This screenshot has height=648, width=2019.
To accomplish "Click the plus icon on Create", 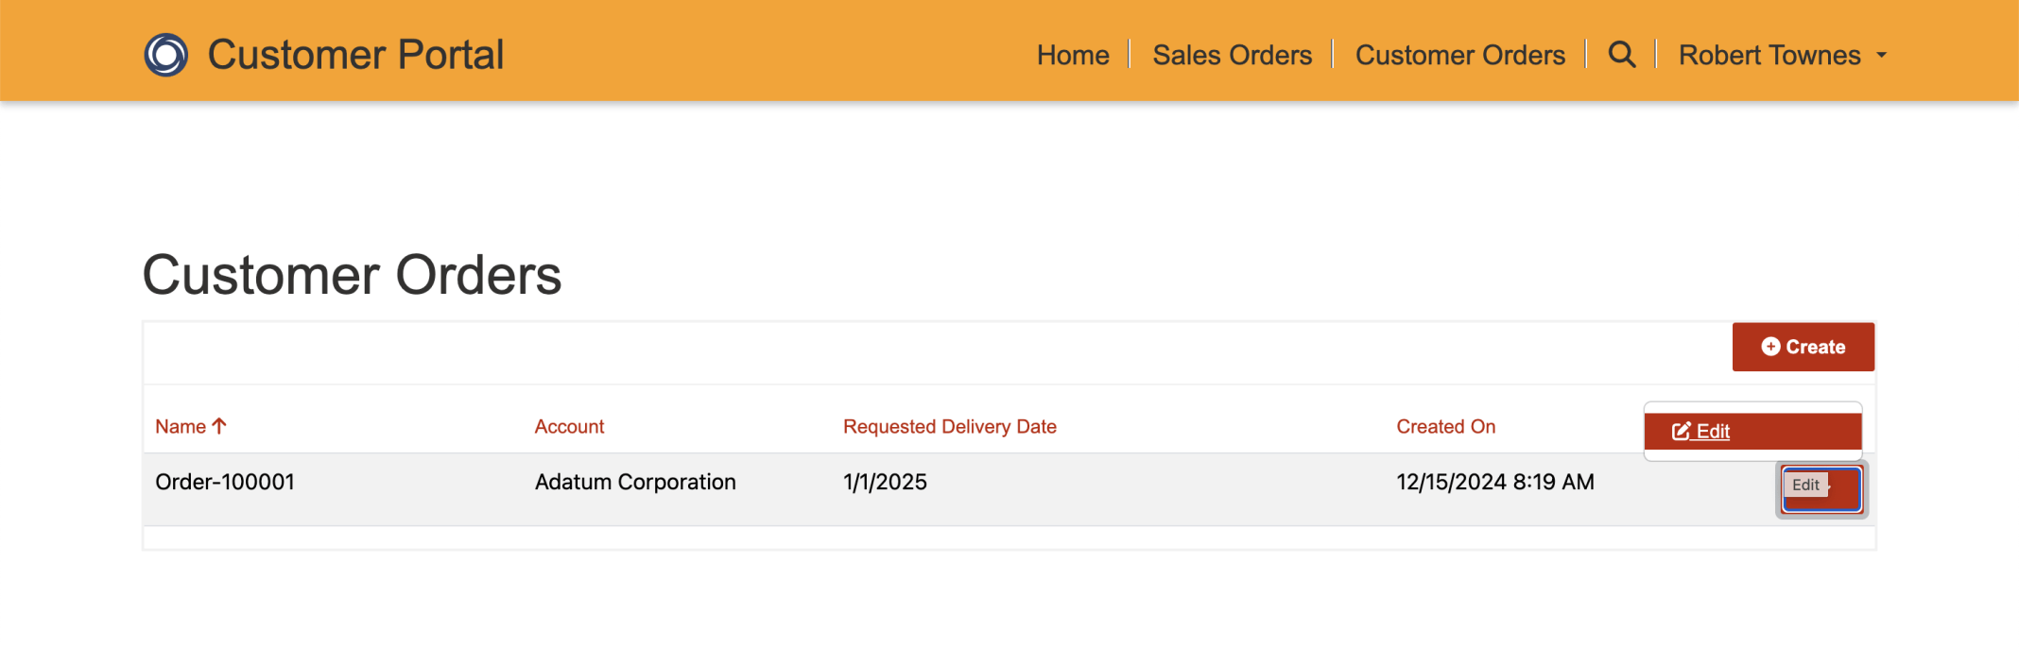I will [1770, 347].
